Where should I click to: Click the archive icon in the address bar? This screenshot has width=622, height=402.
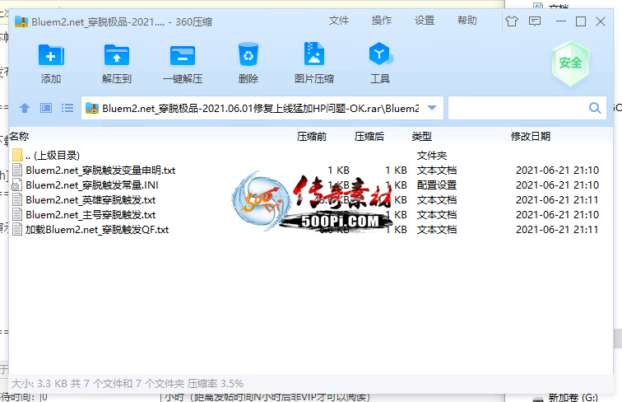(x=92, y=108)
